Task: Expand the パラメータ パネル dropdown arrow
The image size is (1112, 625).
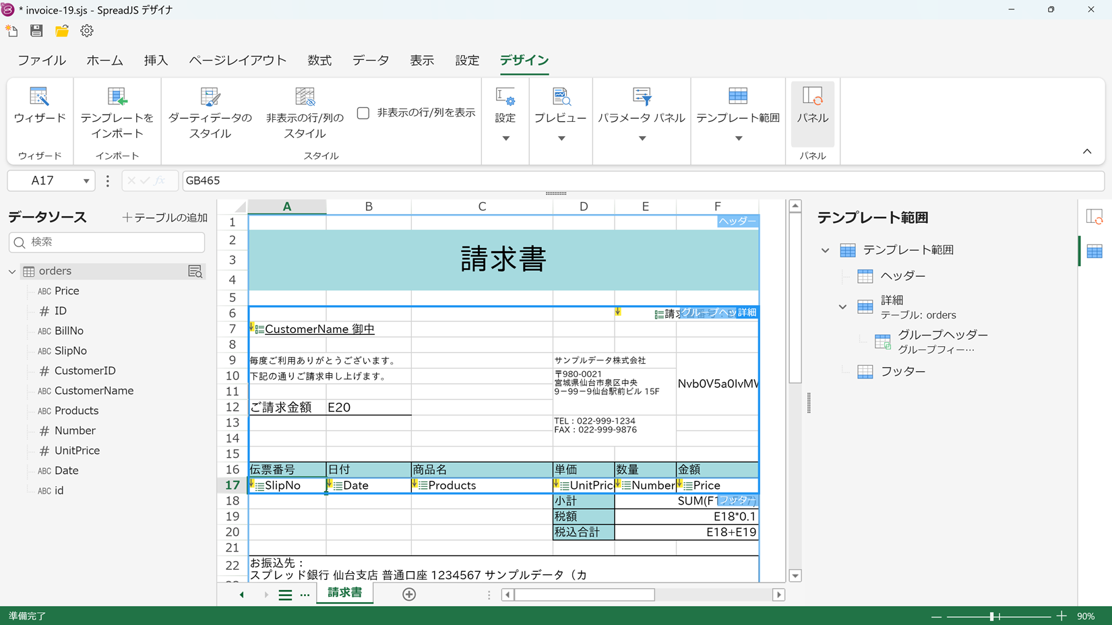Action: pos(642,138)
